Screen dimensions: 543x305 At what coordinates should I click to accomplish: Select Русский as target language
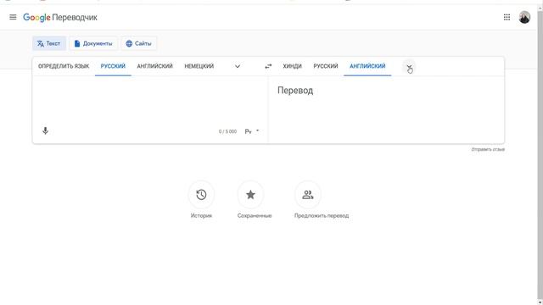point(326,66)
